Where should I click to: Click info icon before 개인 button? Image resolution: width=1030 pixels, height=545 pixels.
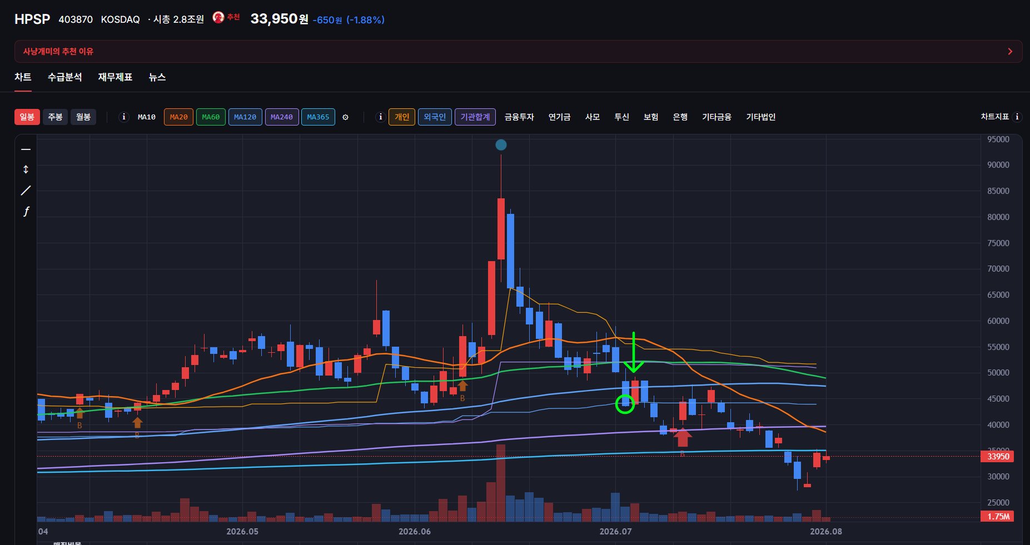tap(380, 117)
